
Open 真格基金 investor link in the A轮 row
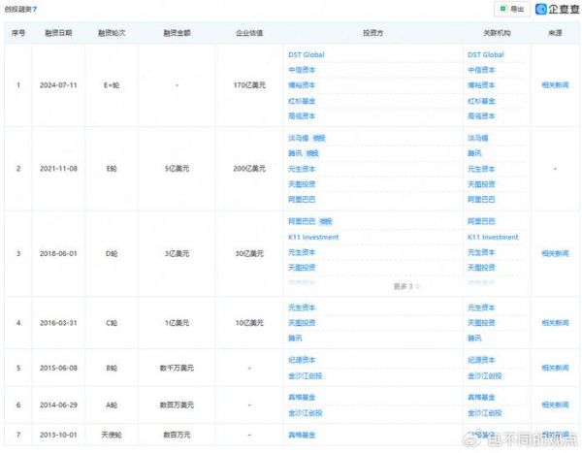click(x=302, y=398)
